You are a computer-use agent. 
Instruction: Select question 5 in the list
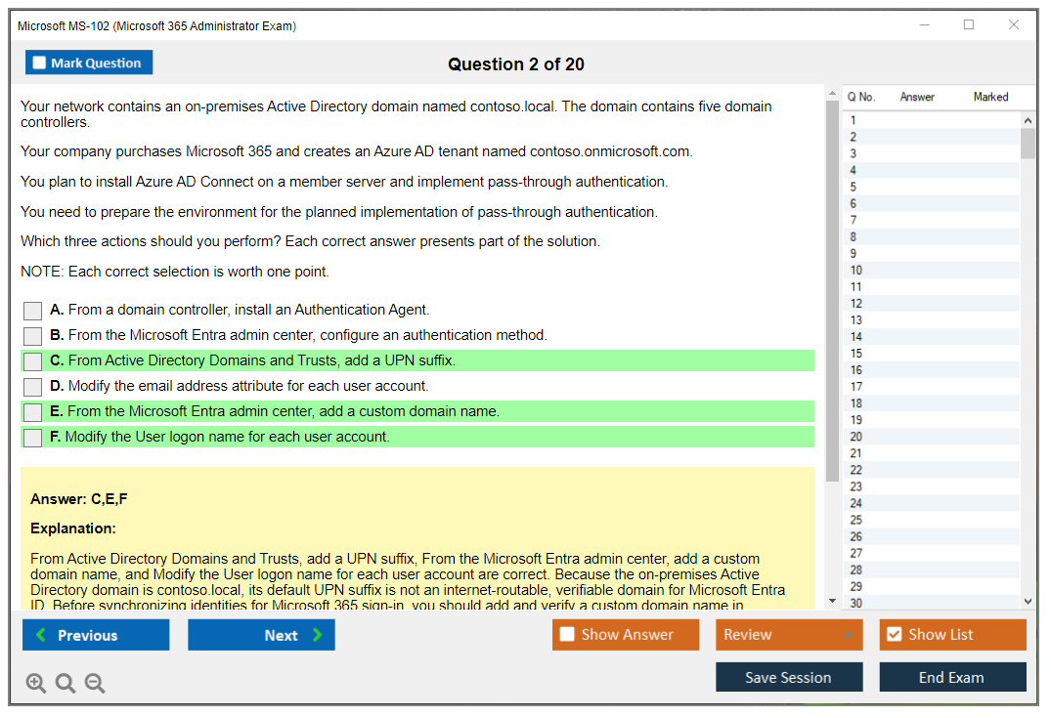[932, 187]
